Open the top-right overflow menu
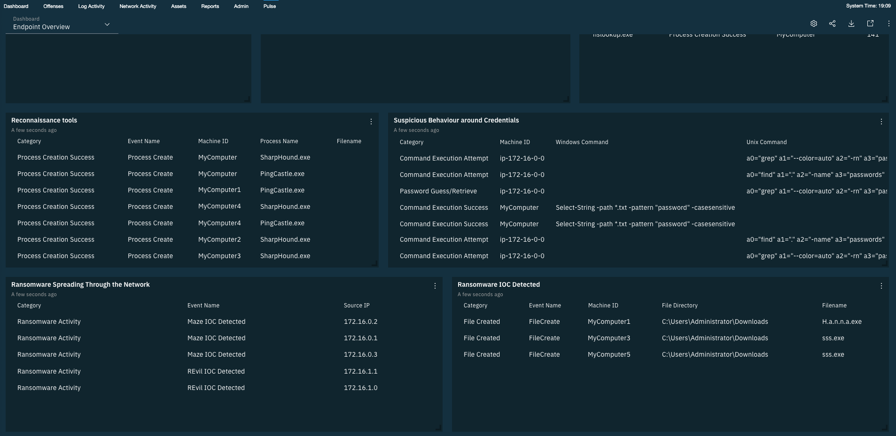Viewport: 896px width, 436px height. tap(888, 23)
